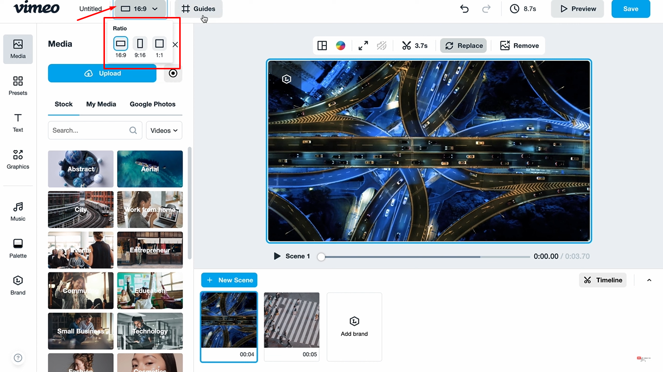Click the record button beside Upload
Screen dimensions: 663x372
tap(173, 73)
